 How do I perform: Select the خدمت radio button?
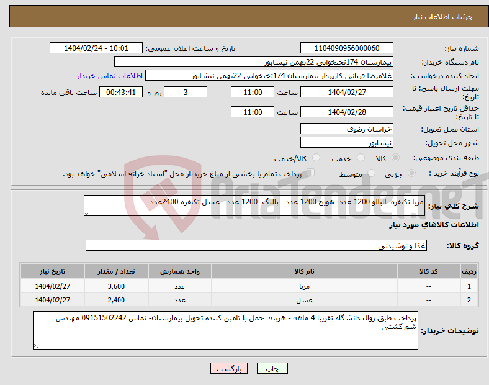click(x=361, y=158)
